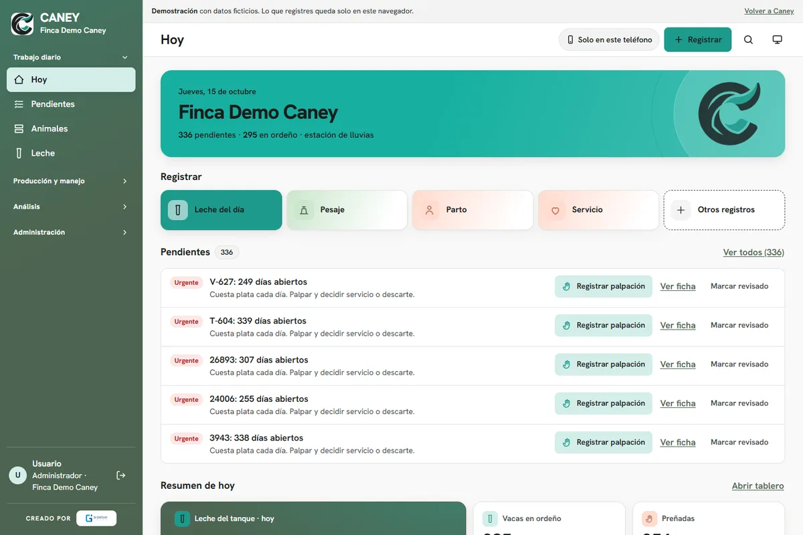The image size is (803, 535).
Task: Click the 336 badge next to Pendientes
Action: [227, 252]
